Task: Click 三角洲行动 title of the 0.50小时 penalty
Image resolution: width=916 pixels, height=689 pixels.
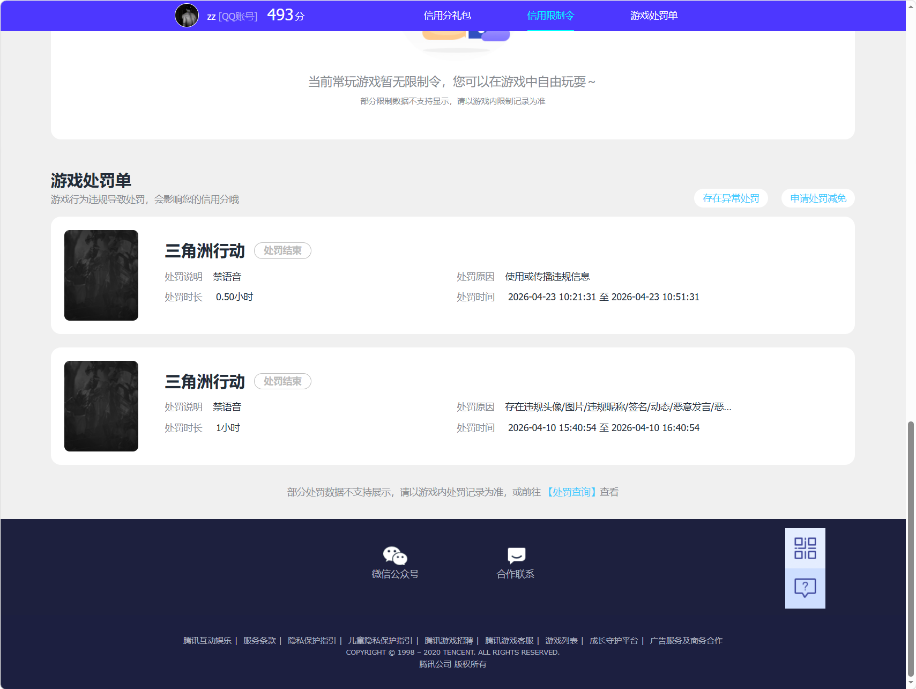Action: click(205, 251)
